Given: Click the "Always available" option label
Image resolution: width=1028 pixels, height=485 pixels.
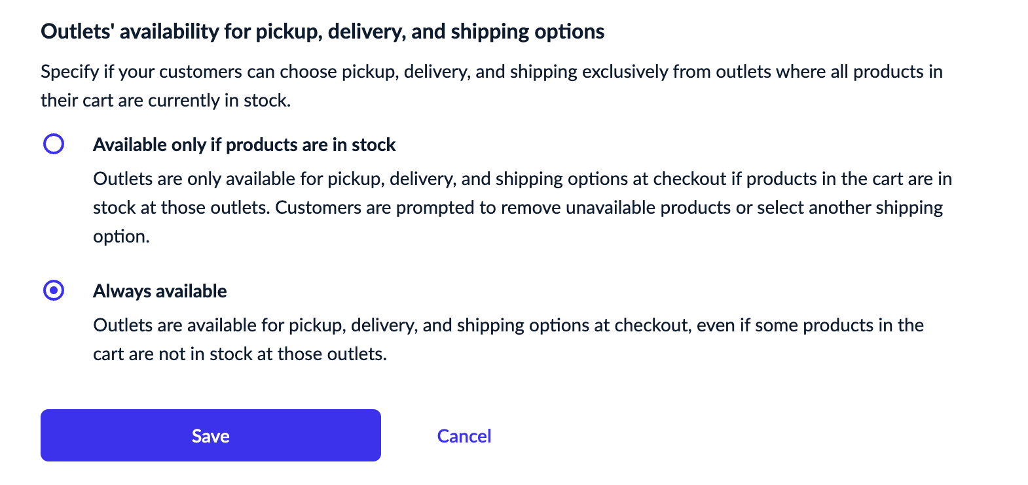Looking at the screenshot, I should point(160,291).
